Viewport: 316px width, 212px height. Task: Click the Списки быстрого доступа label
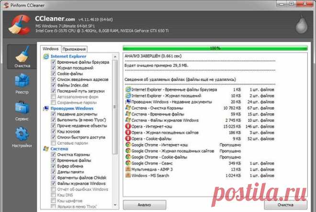click(81, 137)
